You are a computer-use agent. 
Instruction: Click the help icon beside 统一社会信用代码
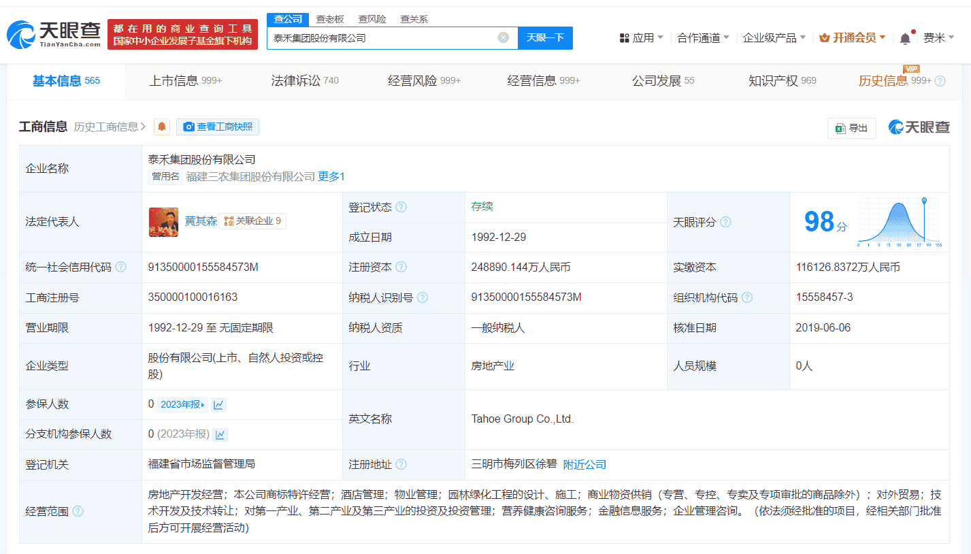coord(120,267)
